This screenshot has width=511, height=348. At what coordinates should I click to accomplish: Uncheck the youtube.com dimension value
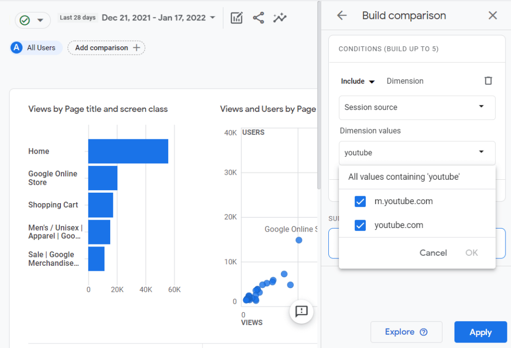pos(360,225)
